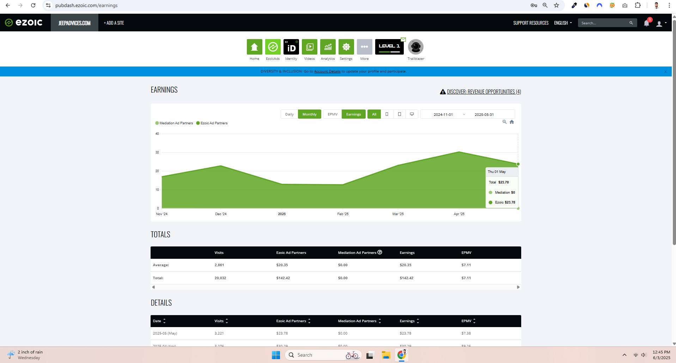Toggle Ezoic Ad Partners legend series
The width and height of the screenshot is (676, 363).
click(x=212, y=123)
